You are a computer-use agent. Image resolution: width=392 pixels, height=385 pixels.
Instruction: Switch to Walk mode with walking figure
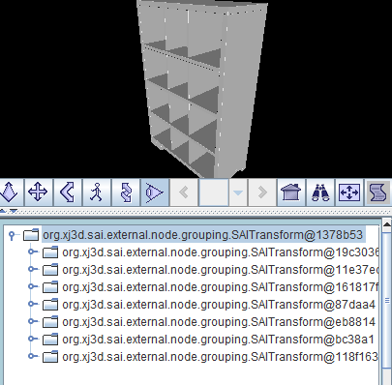tap(96, 192)
